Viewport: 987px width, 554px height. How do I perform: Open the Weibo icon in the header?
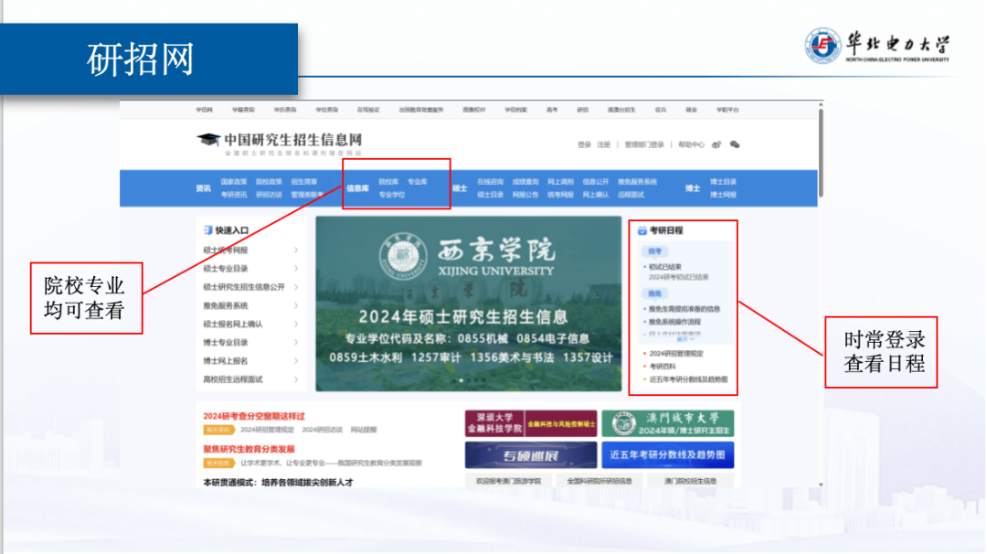[716, 144]
